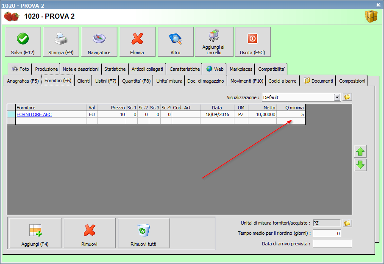Open Stampa (F9) printer button
Viewport: 384px width, 264px height.
(61, 42)
